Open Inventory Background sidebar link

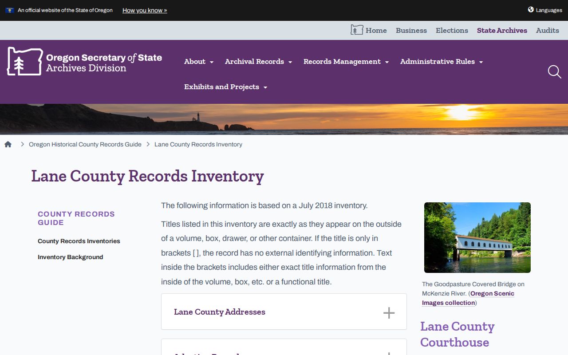[71, 257]
